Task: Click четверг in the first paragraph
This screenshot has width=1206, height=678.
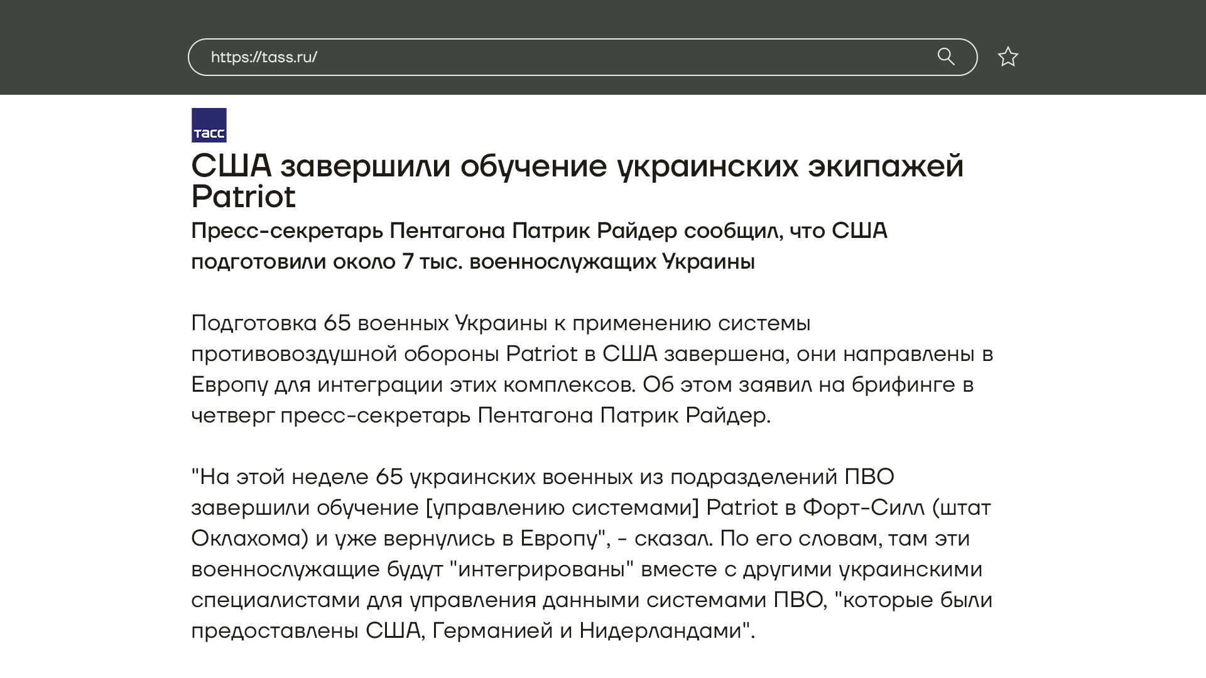Action: [x=232, y=416]
